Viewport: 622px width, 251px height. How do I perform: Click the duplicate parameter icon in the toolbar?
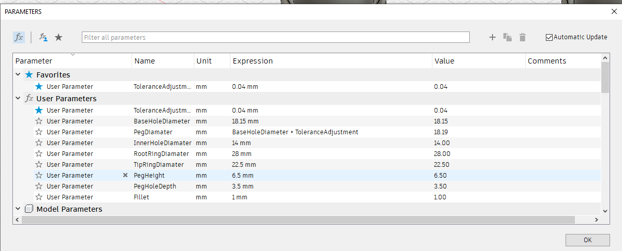coord(508,37)
